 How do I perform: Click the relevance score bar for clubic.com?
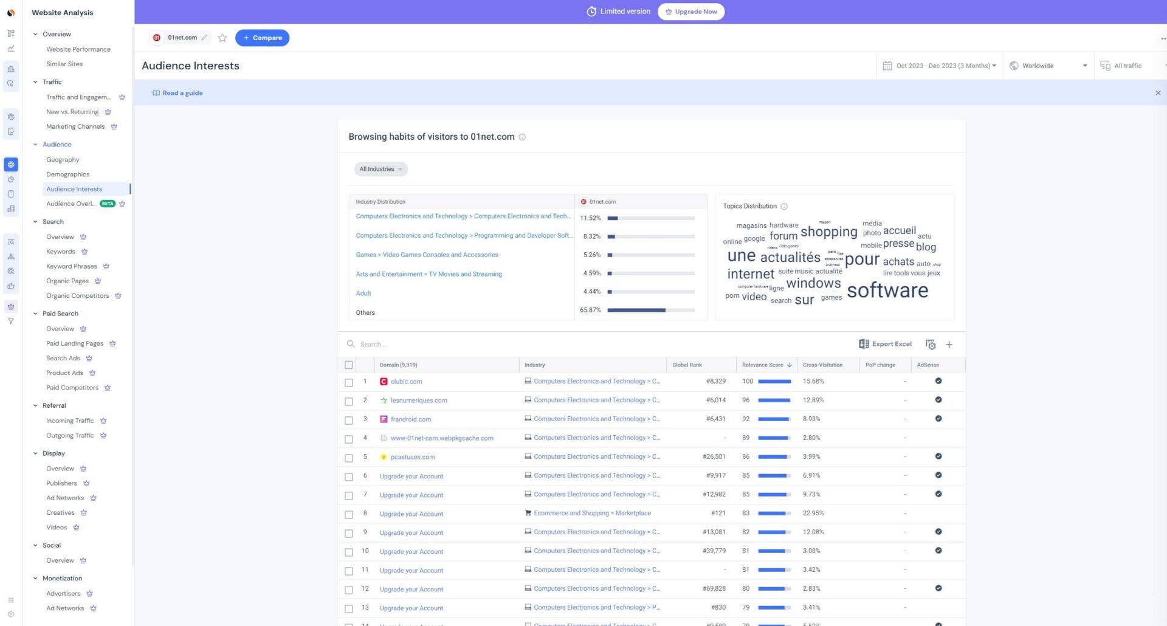[774, 382]
